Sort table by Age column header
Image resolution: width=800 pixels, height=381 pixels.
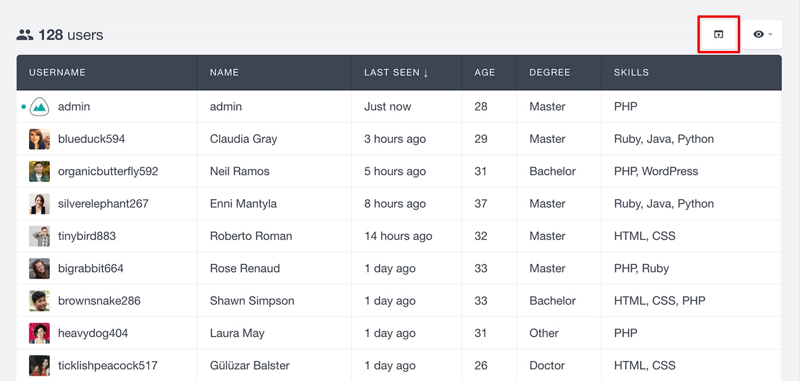(485, 72)
